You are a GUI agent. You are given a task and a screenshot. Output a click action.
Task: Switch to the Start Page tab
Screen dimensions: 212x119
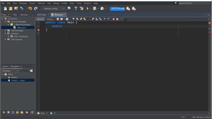(41, 15)
